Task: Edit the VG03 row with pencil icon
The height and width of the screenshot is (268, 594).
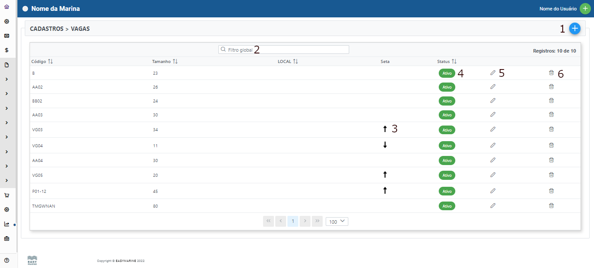Action: 493,129
